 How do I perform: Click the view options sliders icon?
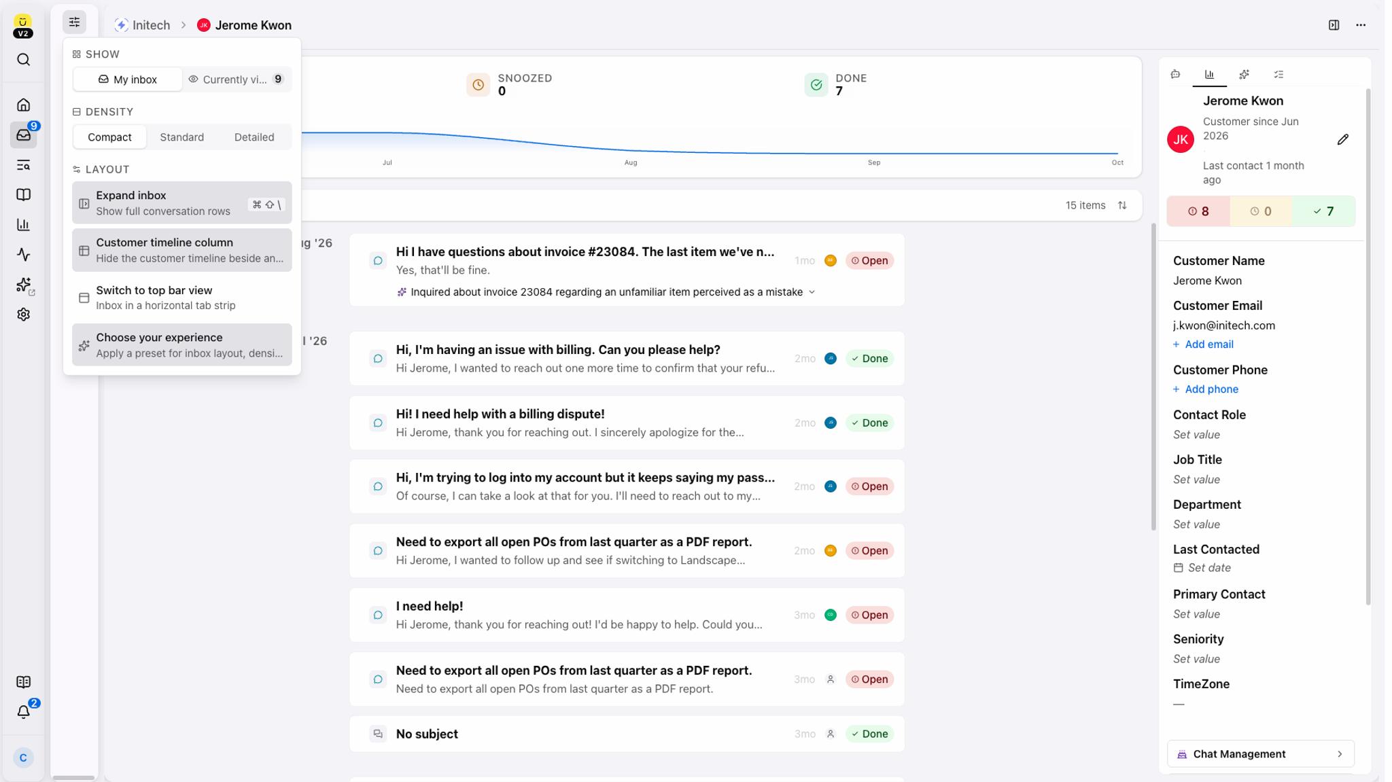[74, 22]
